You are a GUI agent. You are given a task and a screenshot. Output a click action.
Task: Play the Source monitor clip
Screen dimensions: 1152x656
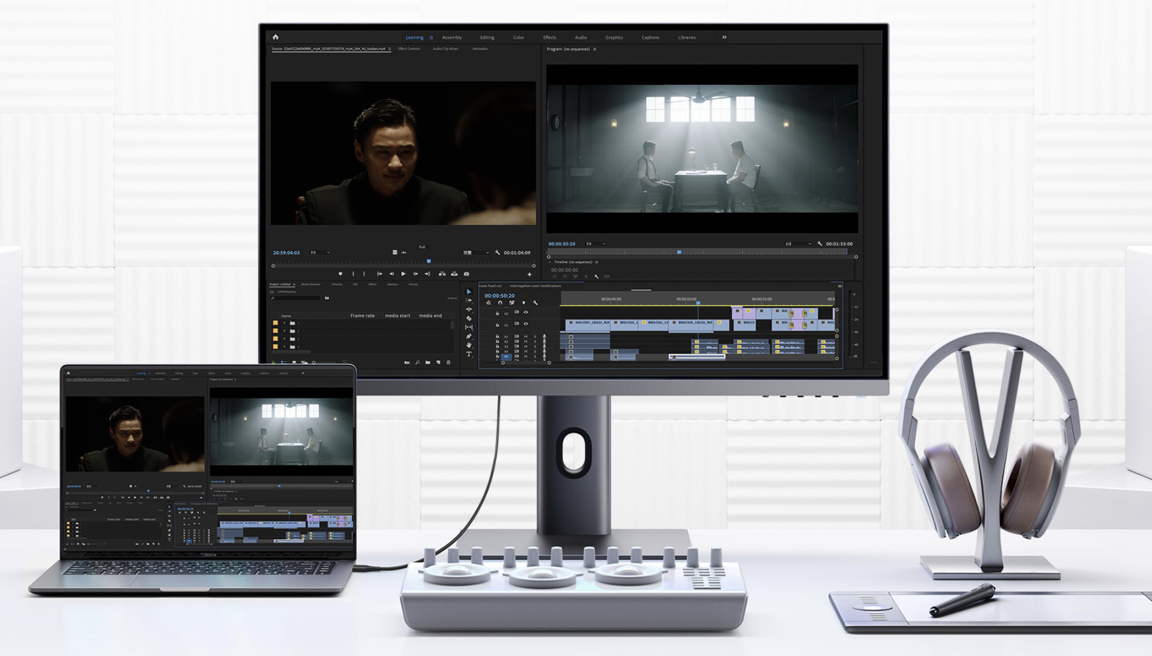click(404, 274)
